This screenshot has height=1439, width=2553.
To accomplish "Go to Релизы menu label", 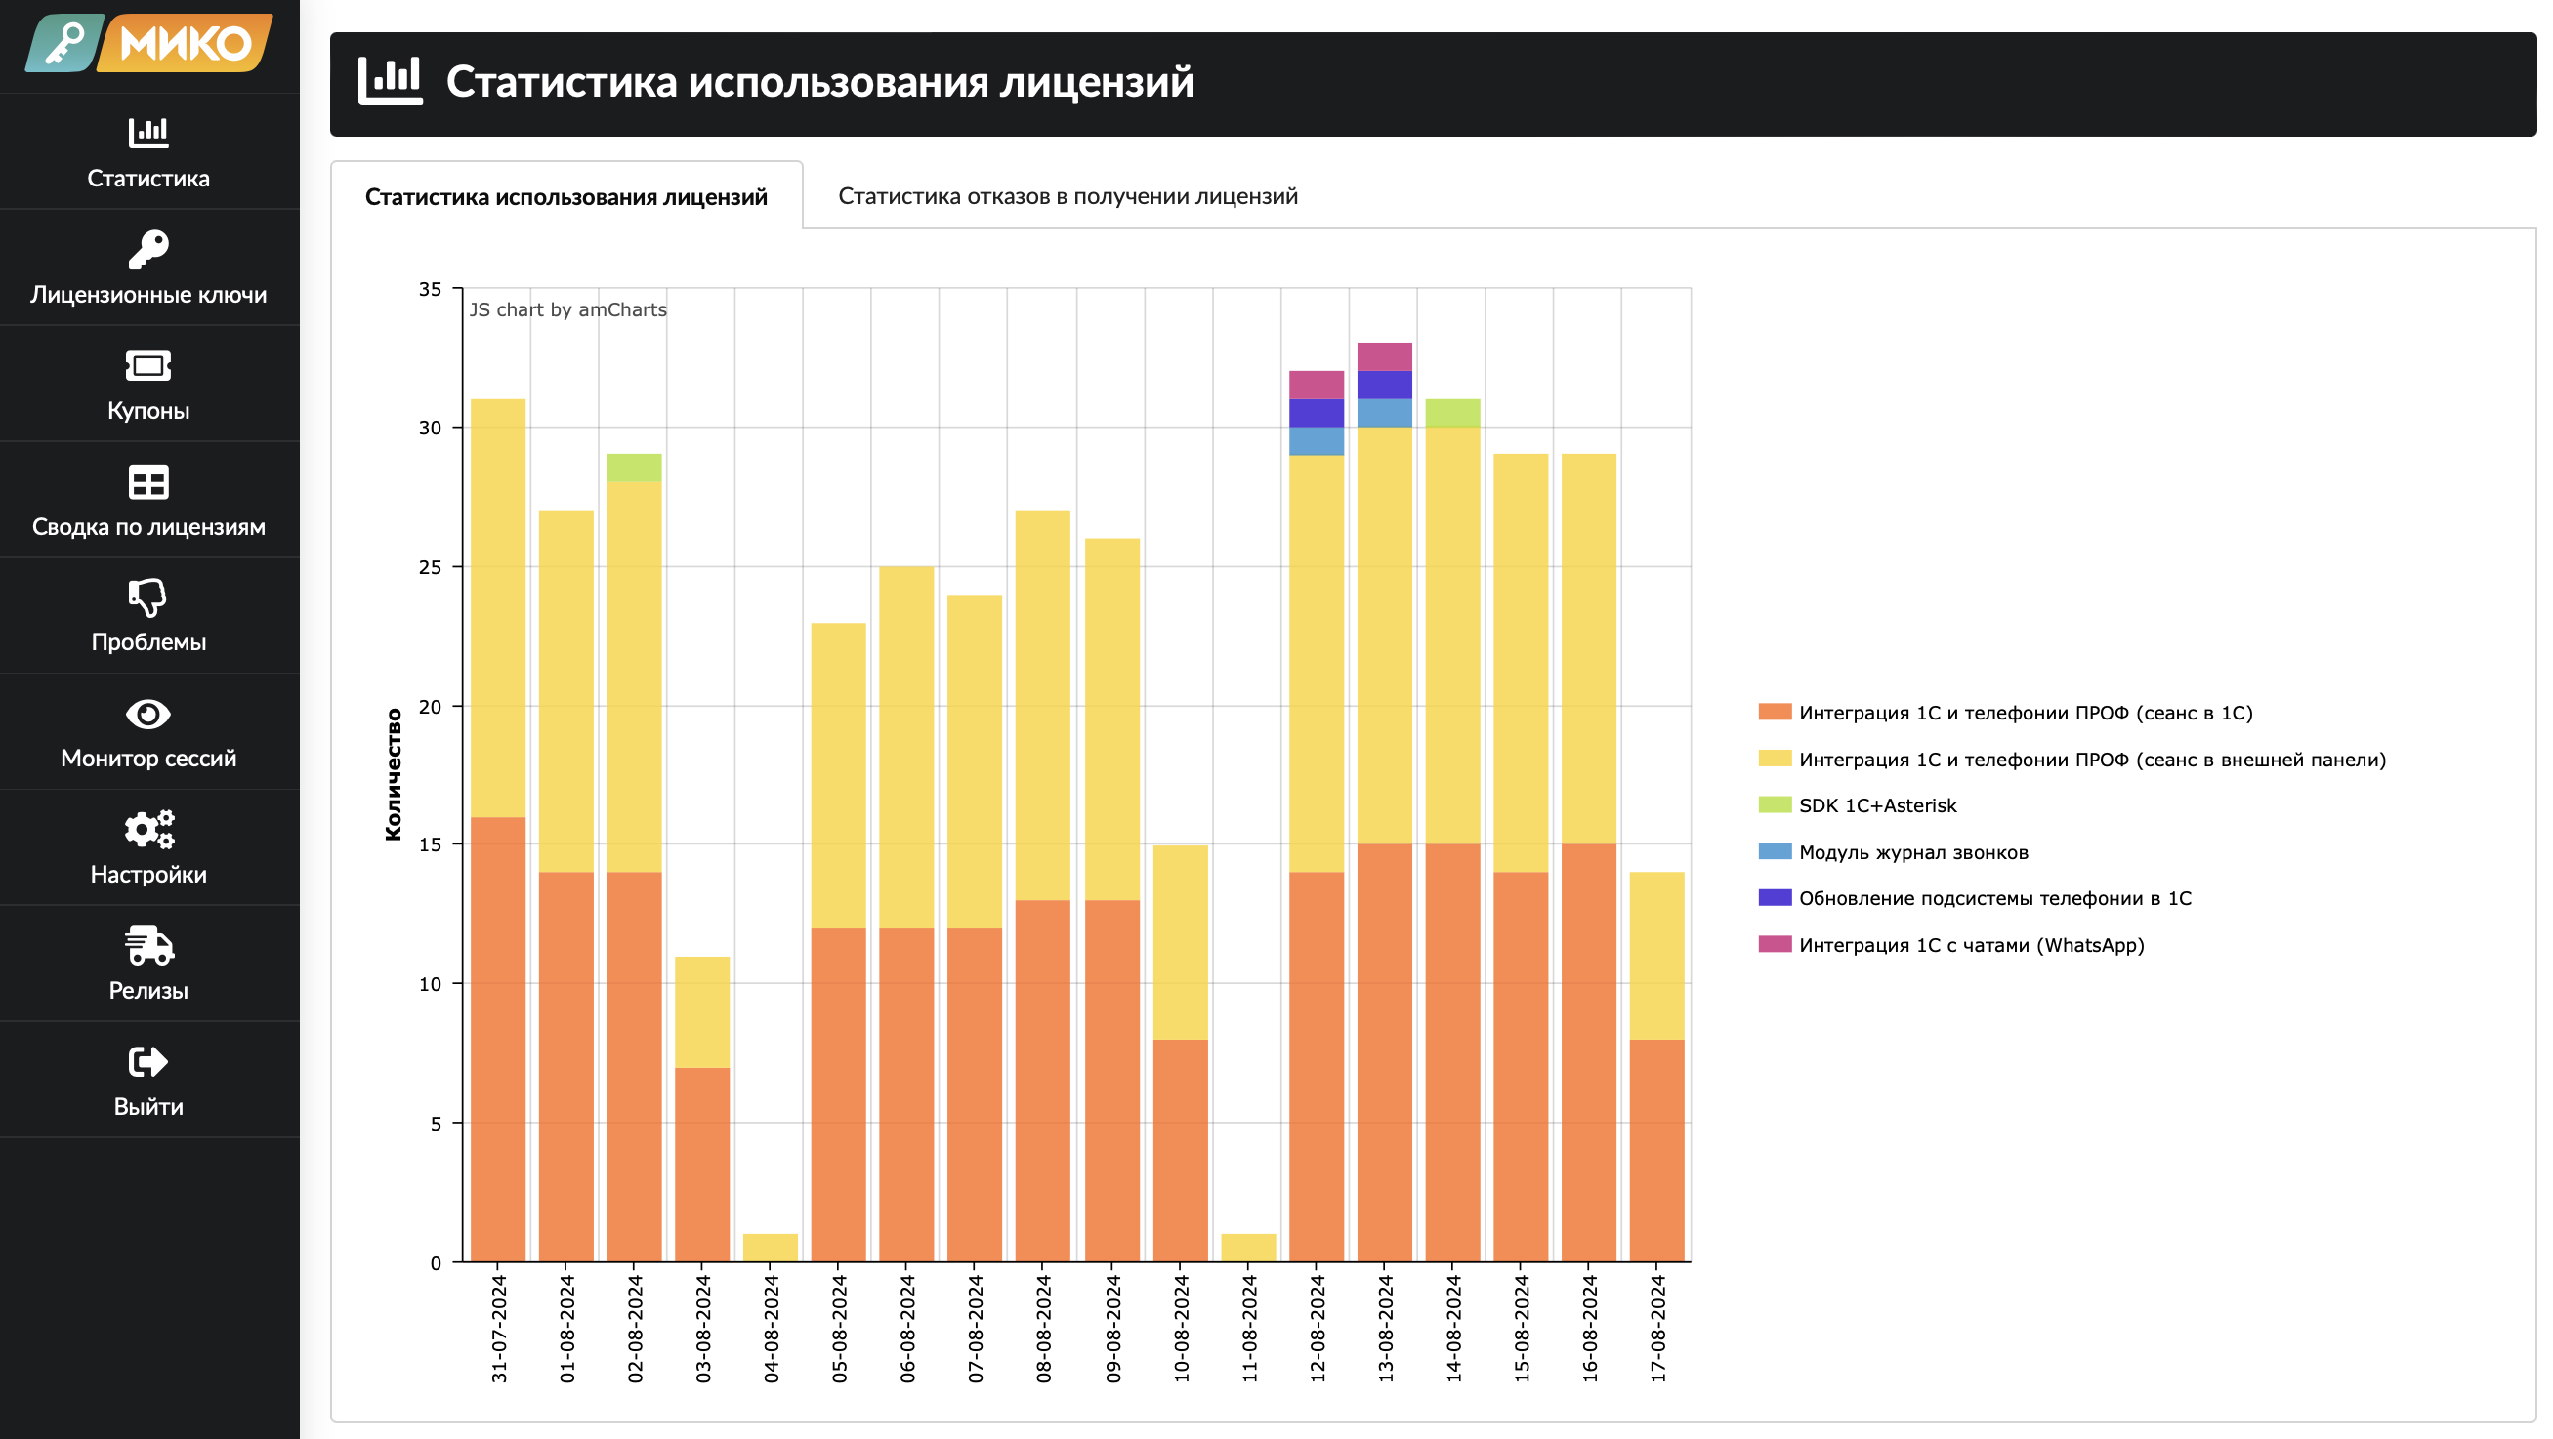I will coord(148,990).
